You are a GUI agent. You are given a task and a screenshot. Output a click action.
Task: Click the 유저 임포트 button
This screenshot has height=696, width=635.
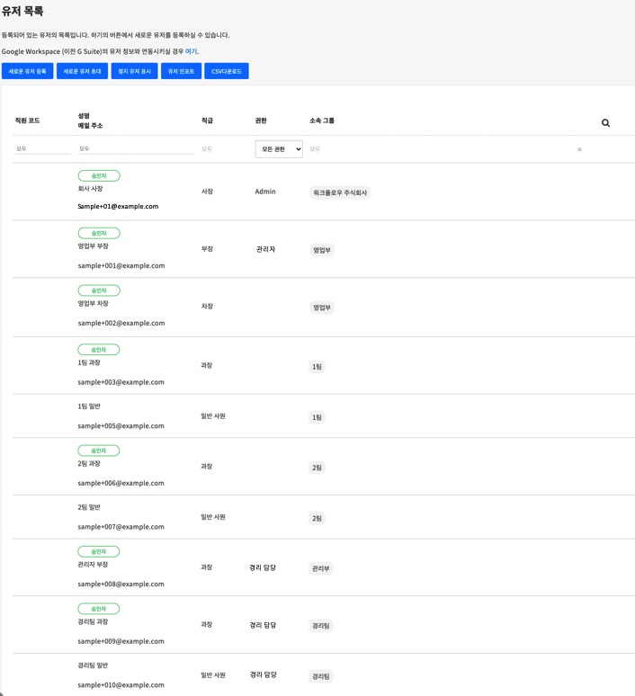click(181, 70)
